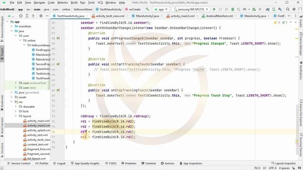The width and height of the screenshot is (303, 170).
Task: Toggle Device Manager side tool window
Action: coord(301,44)
